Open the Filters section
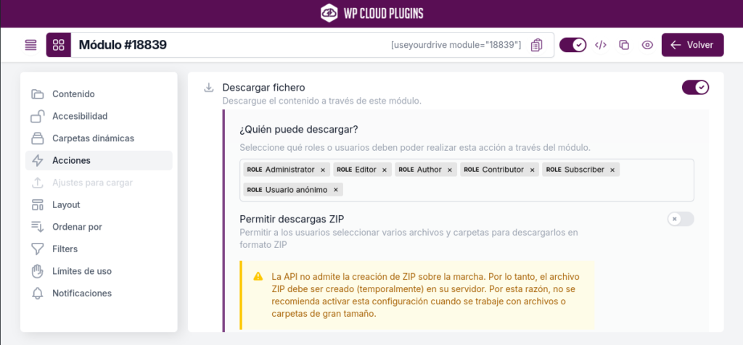Screen dimensions: 743x345 (99, 249)
